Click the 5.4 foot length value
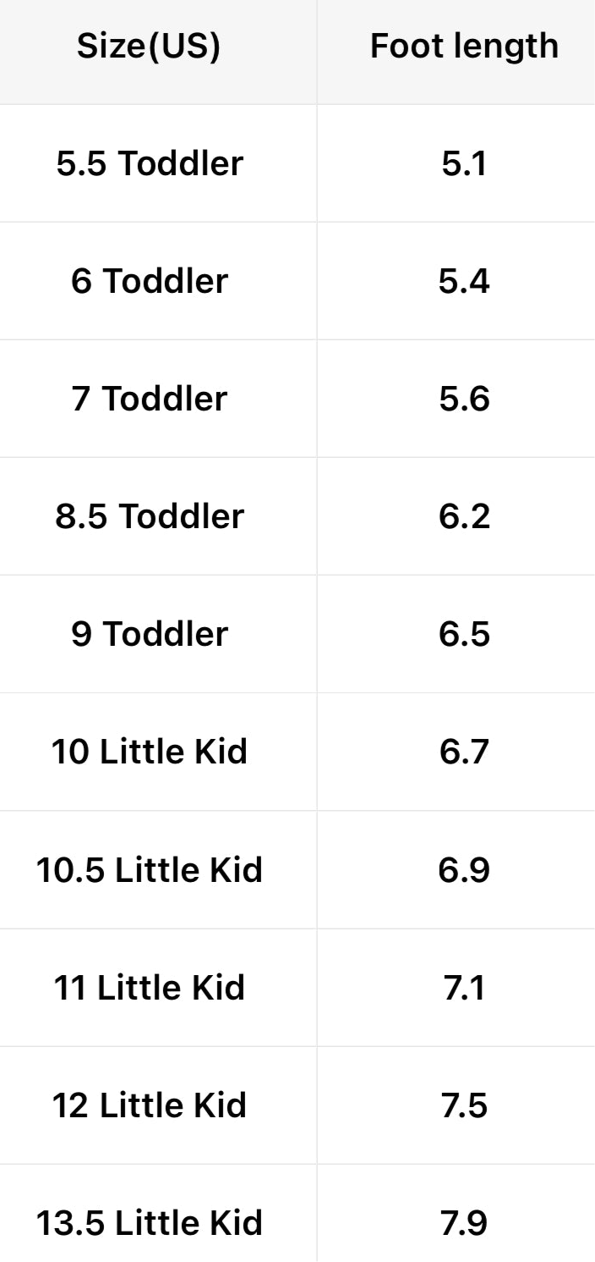The image size is (595, 1262). (x=464, y=281)
